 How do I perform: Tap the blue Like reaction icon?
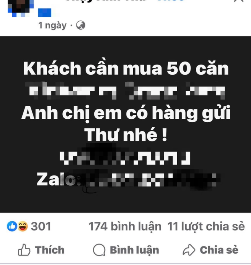12,226
